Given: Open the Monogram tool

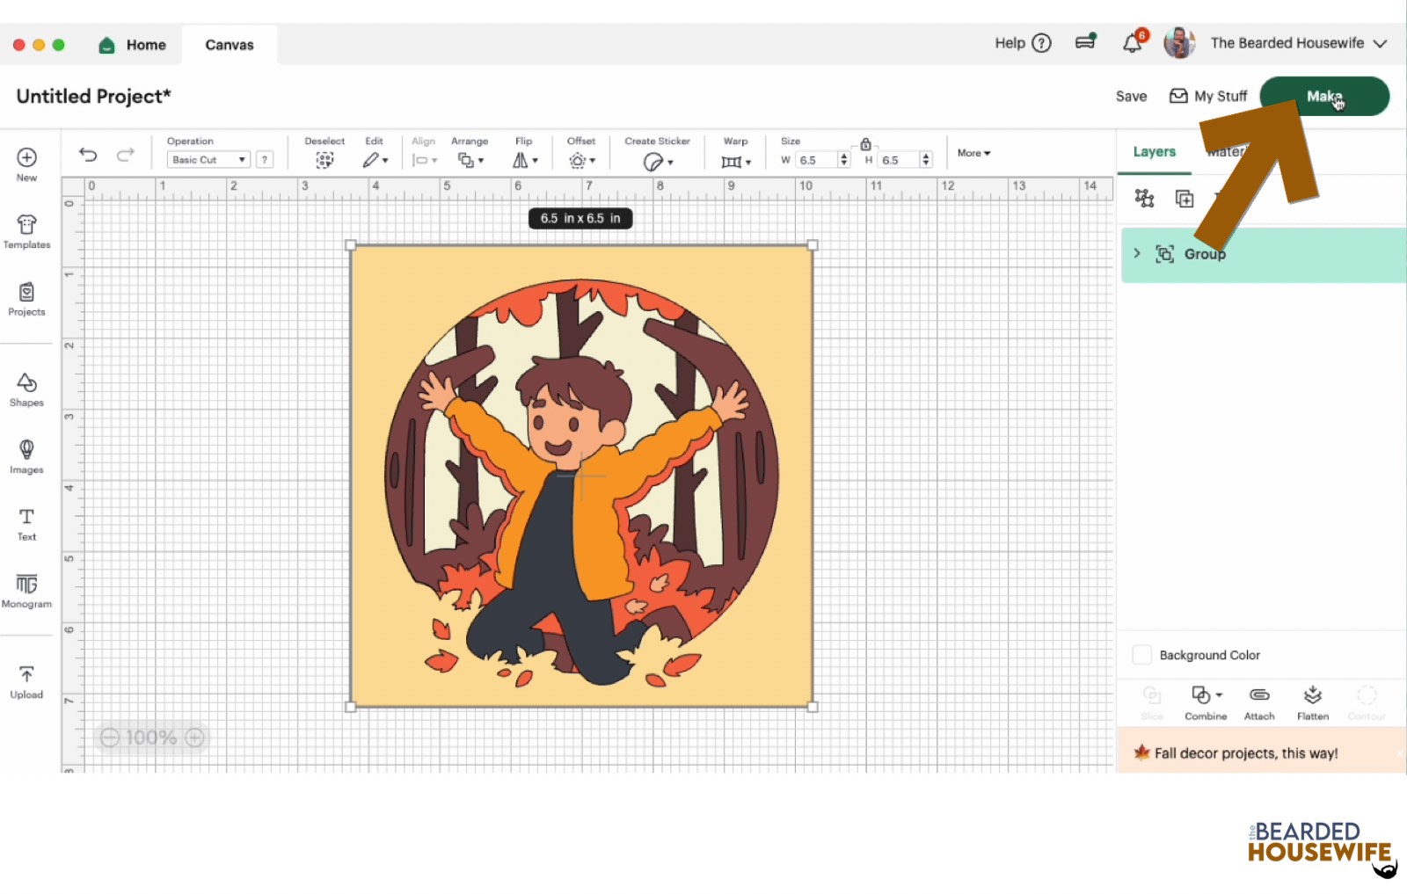Looking at the screenshot, I should (26, 590).
